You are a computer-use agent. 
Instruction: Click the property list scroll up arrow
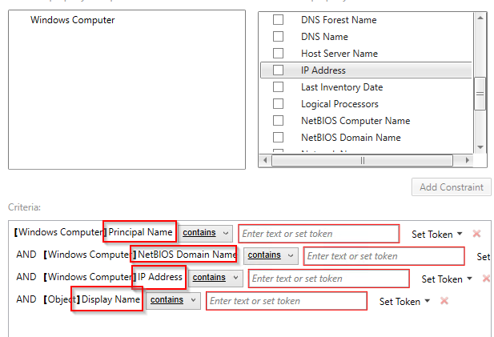click(480, 18)
